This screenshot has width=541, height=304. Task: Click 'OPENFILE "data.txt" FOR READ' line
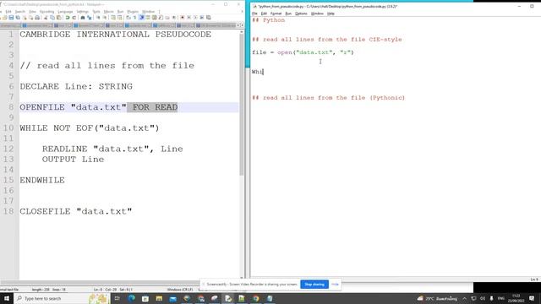pos(99,107)
